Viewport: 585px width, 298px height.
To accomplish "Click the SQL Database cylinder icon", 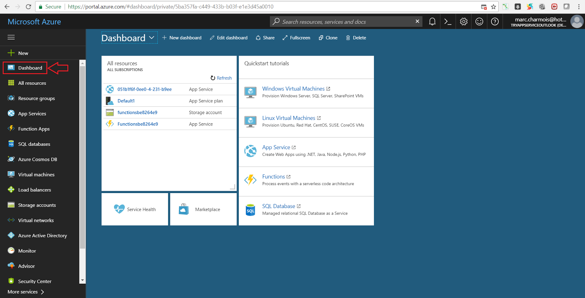I will pyautogui.click(x=250, y=210).
